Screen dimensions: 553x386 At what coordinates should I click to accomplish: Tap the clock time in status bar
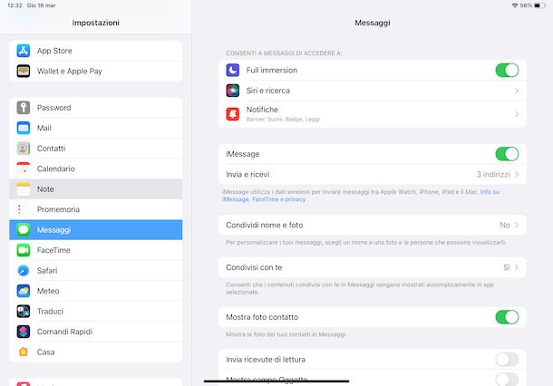(x=15, y=5)
